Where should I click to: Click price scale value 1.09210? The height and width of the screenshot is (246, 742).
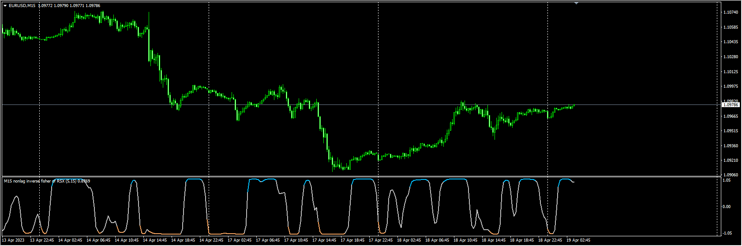click(731, 160)
